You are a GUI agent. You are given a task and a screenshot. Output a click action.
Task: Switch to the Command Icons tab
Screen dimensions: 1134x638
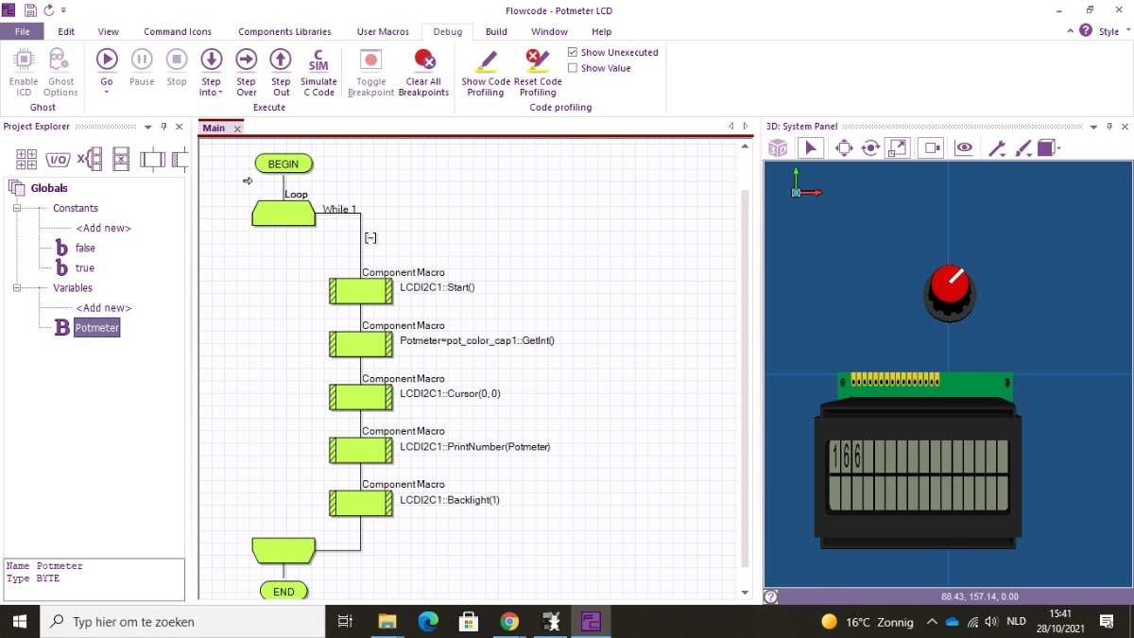178,31
